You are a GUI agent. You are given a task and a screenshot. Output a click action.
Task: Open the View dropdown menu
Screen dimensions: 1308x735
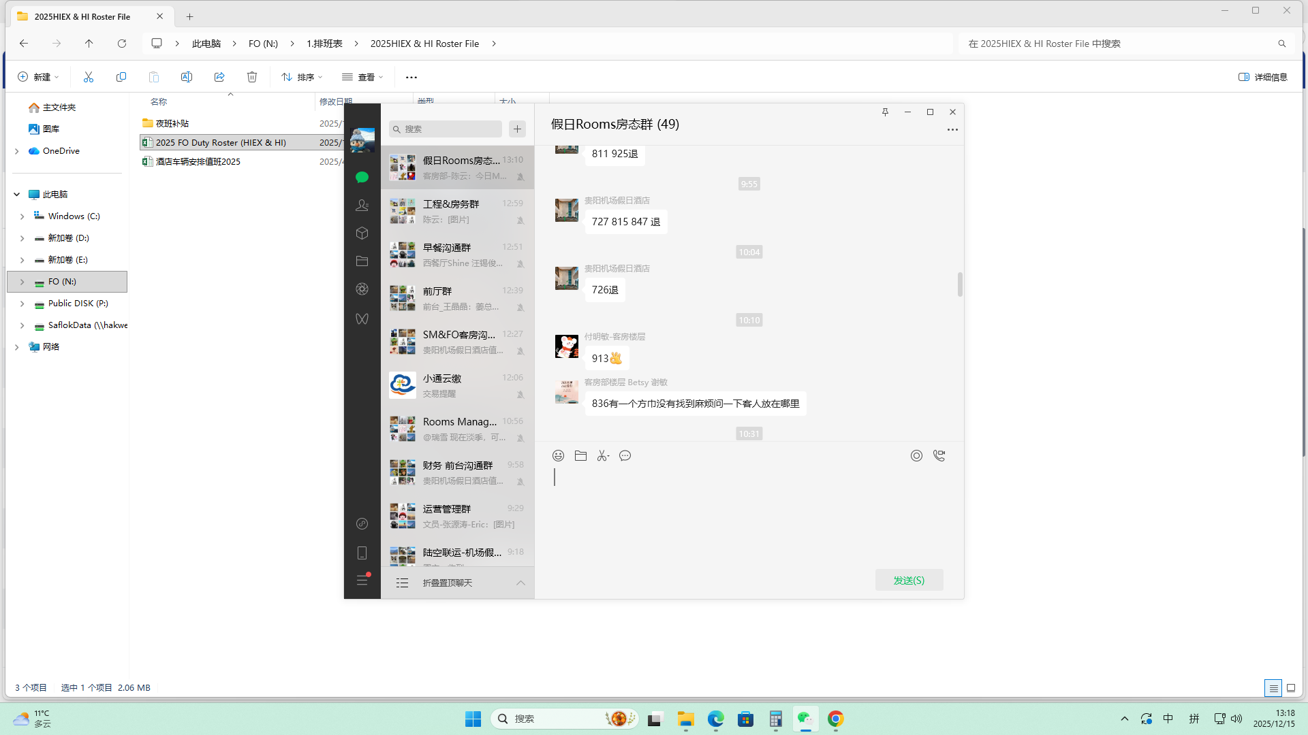(362, 77)
